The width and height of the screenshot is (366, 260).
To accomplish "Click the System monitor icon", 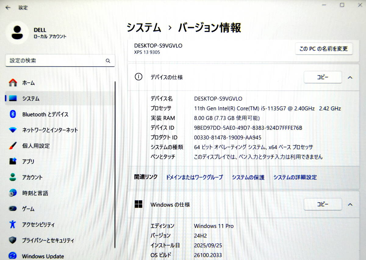I will [13, 99].
